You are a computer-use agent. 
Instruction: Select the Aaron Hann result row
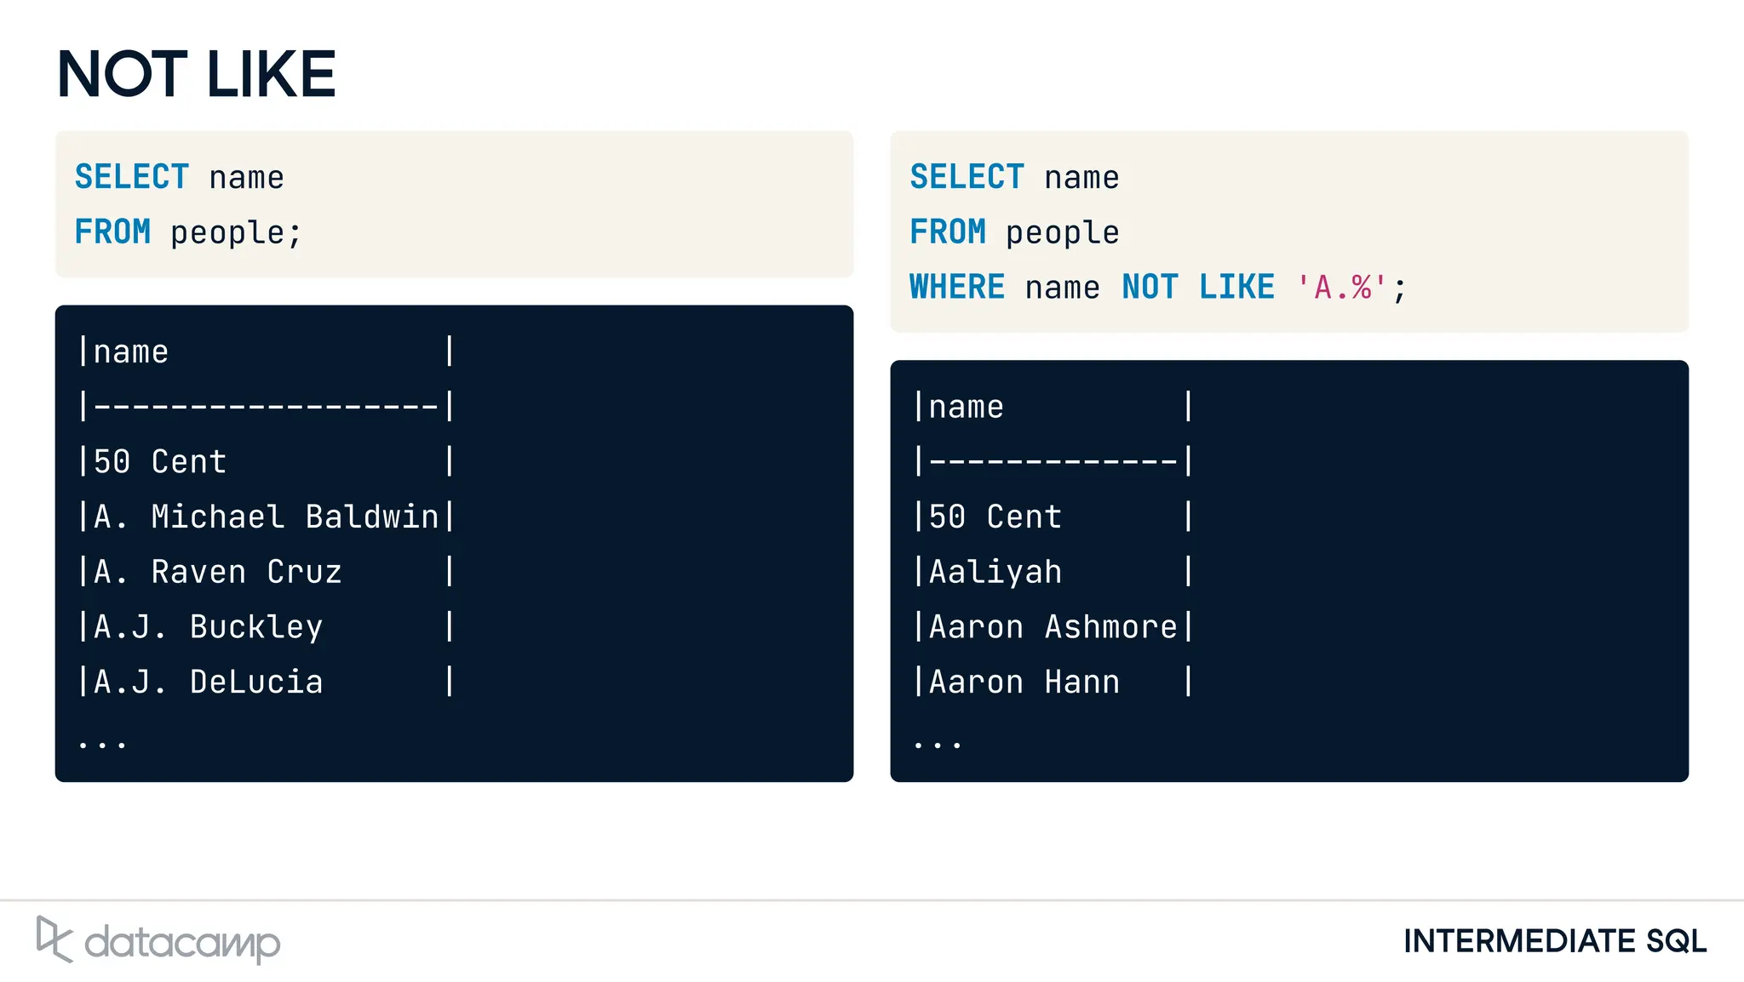pos(1024,682)
